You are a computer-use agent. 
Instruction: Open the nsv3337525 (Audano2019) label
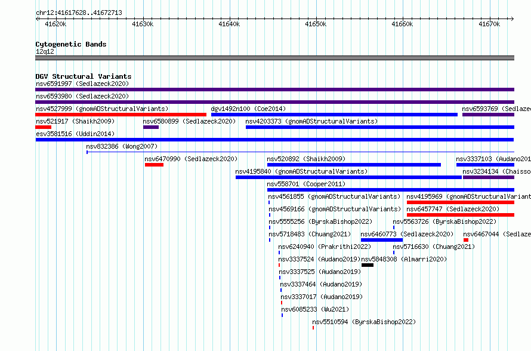tap(320, 272)
